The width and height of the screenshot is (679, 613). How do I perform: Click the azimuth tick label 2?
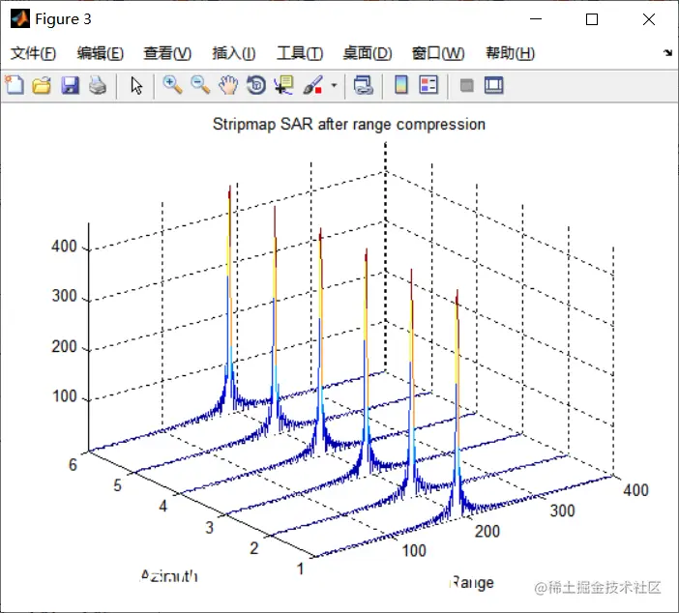(254, 548)
